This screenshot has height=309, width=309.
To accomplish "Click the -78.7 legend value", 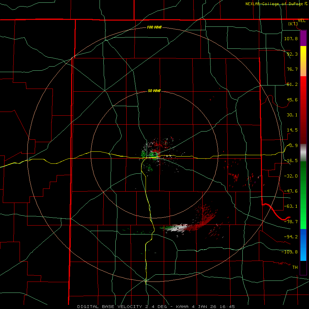I will click(291, 222).
